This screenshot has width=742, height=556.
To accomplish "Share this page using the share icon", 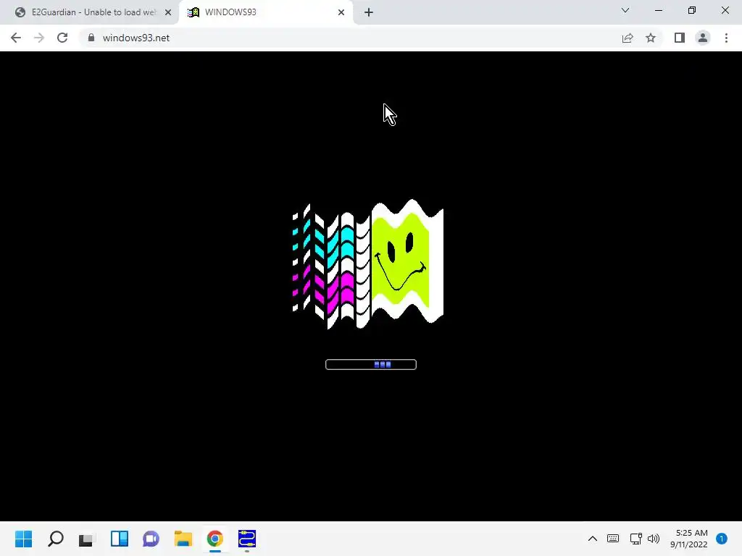I will 628,38.
